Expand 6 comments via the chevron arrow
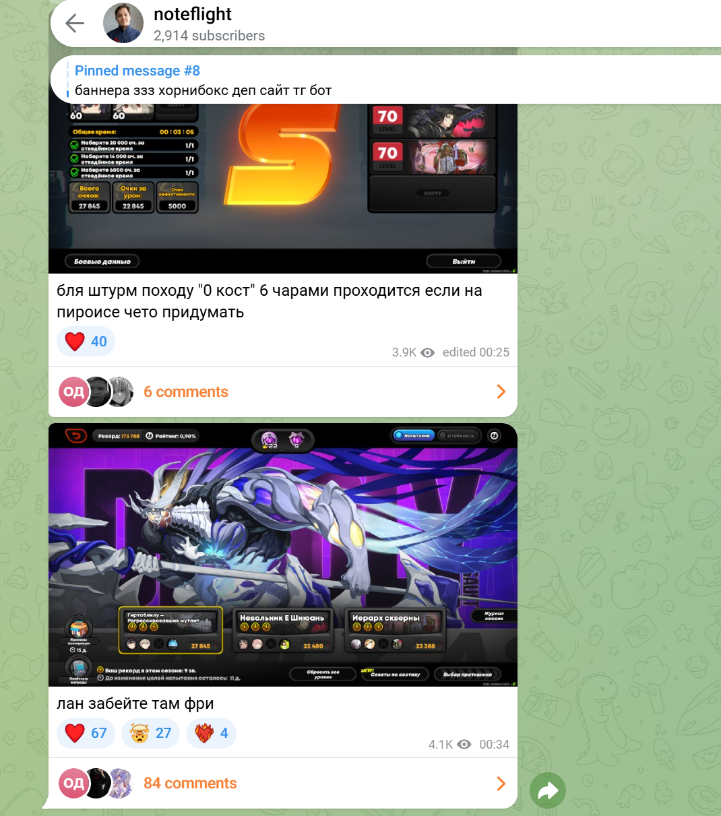Screen dimensions: 721x816 (x=501, y=391)
